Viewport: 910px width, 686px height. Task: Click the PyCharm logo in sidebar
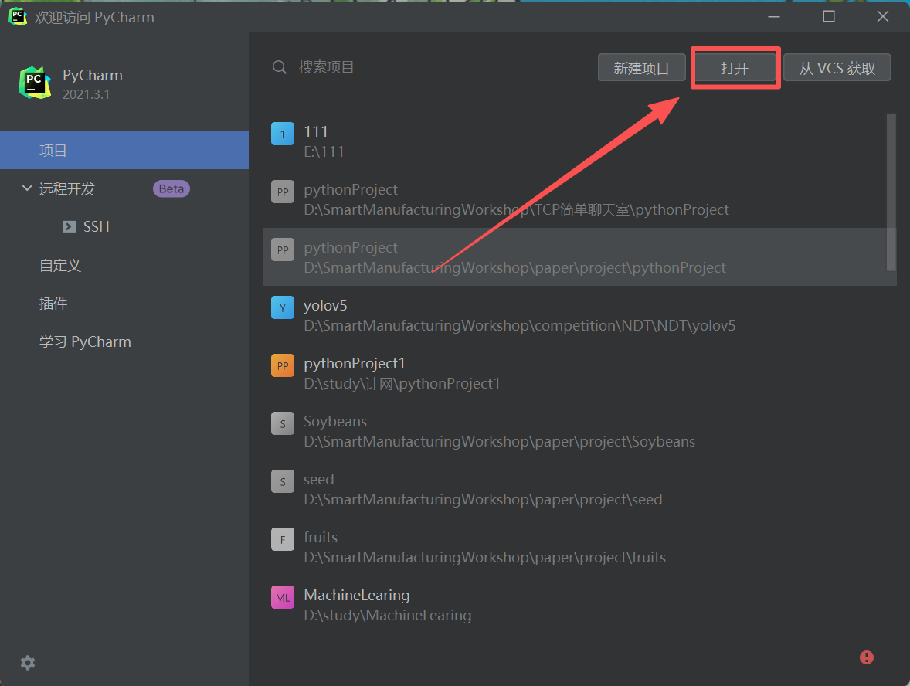34,83
